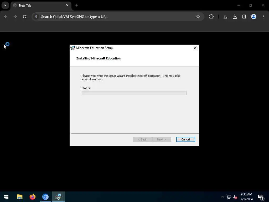Open the browser profile avatar
This screenshot has width=269, height=202.
tap(254, 17)
